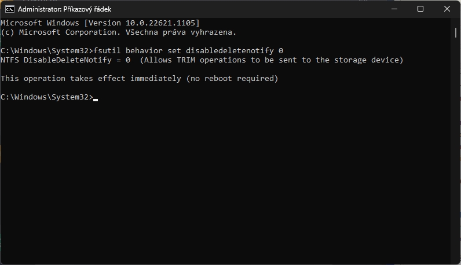Click 'This operation takes effect immediately' text

pyautogui.click(x=91, y=79)
